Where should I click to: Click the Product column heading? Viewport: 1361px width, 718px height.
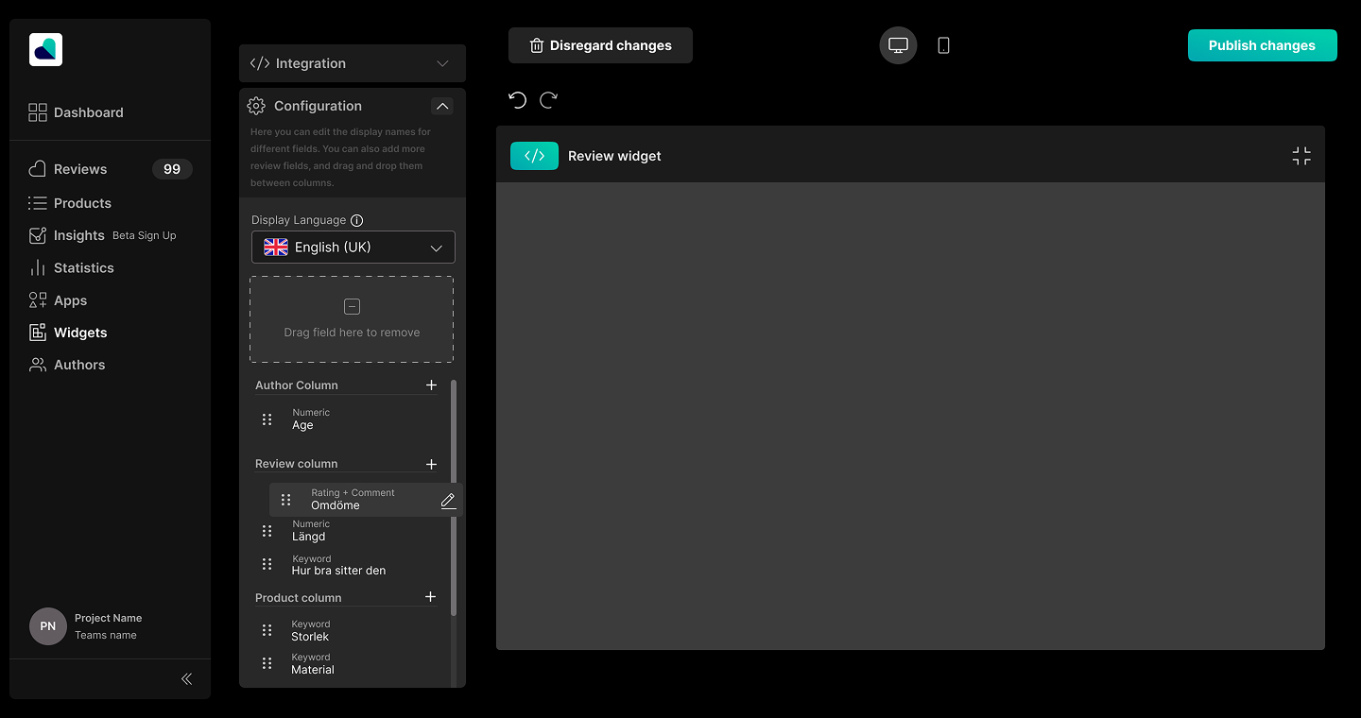click(x=299, y=598)
